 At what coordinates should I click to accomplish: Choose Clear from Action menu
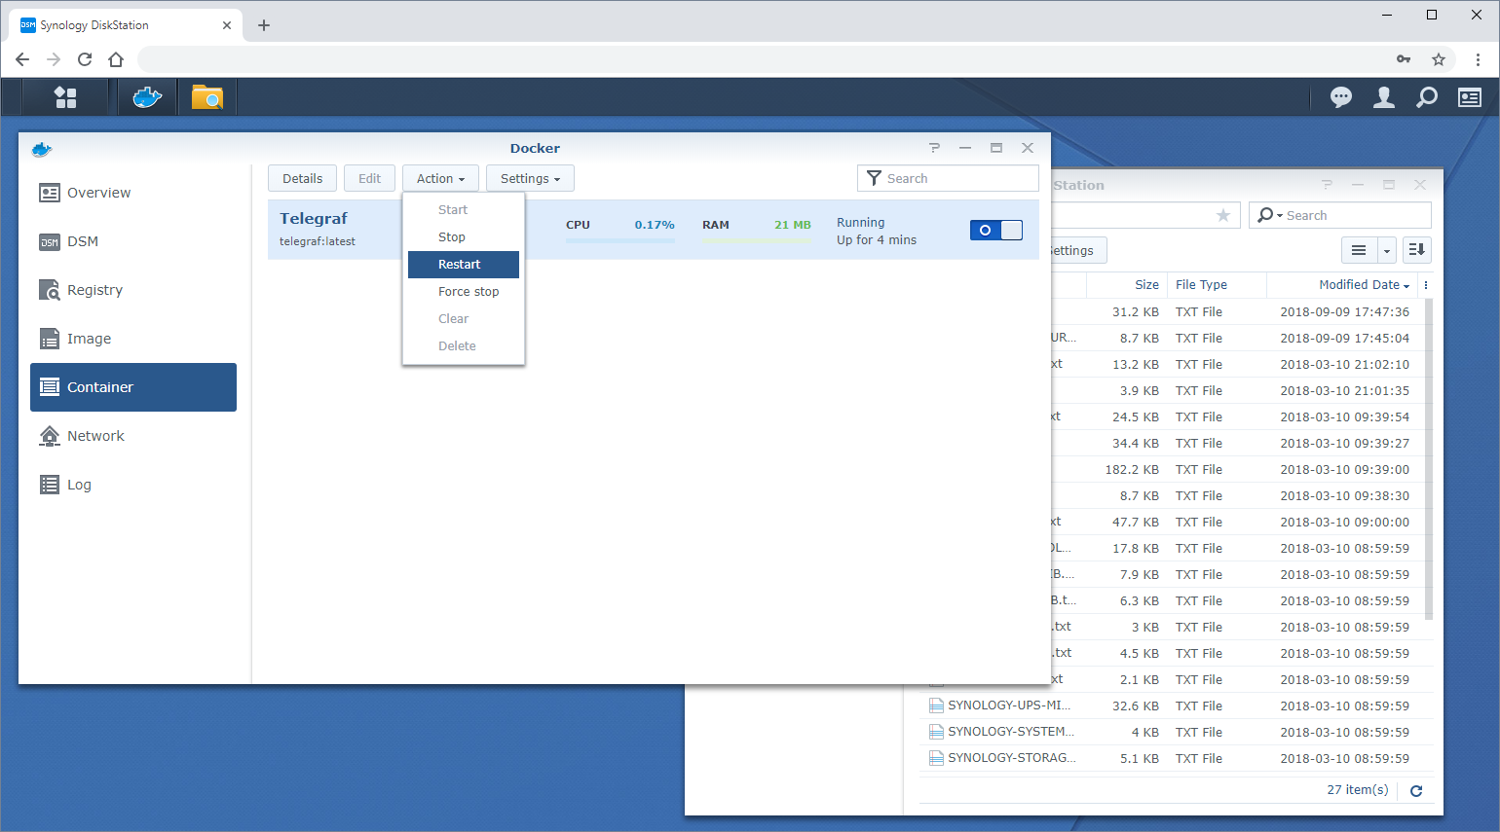tap(464, 319)
